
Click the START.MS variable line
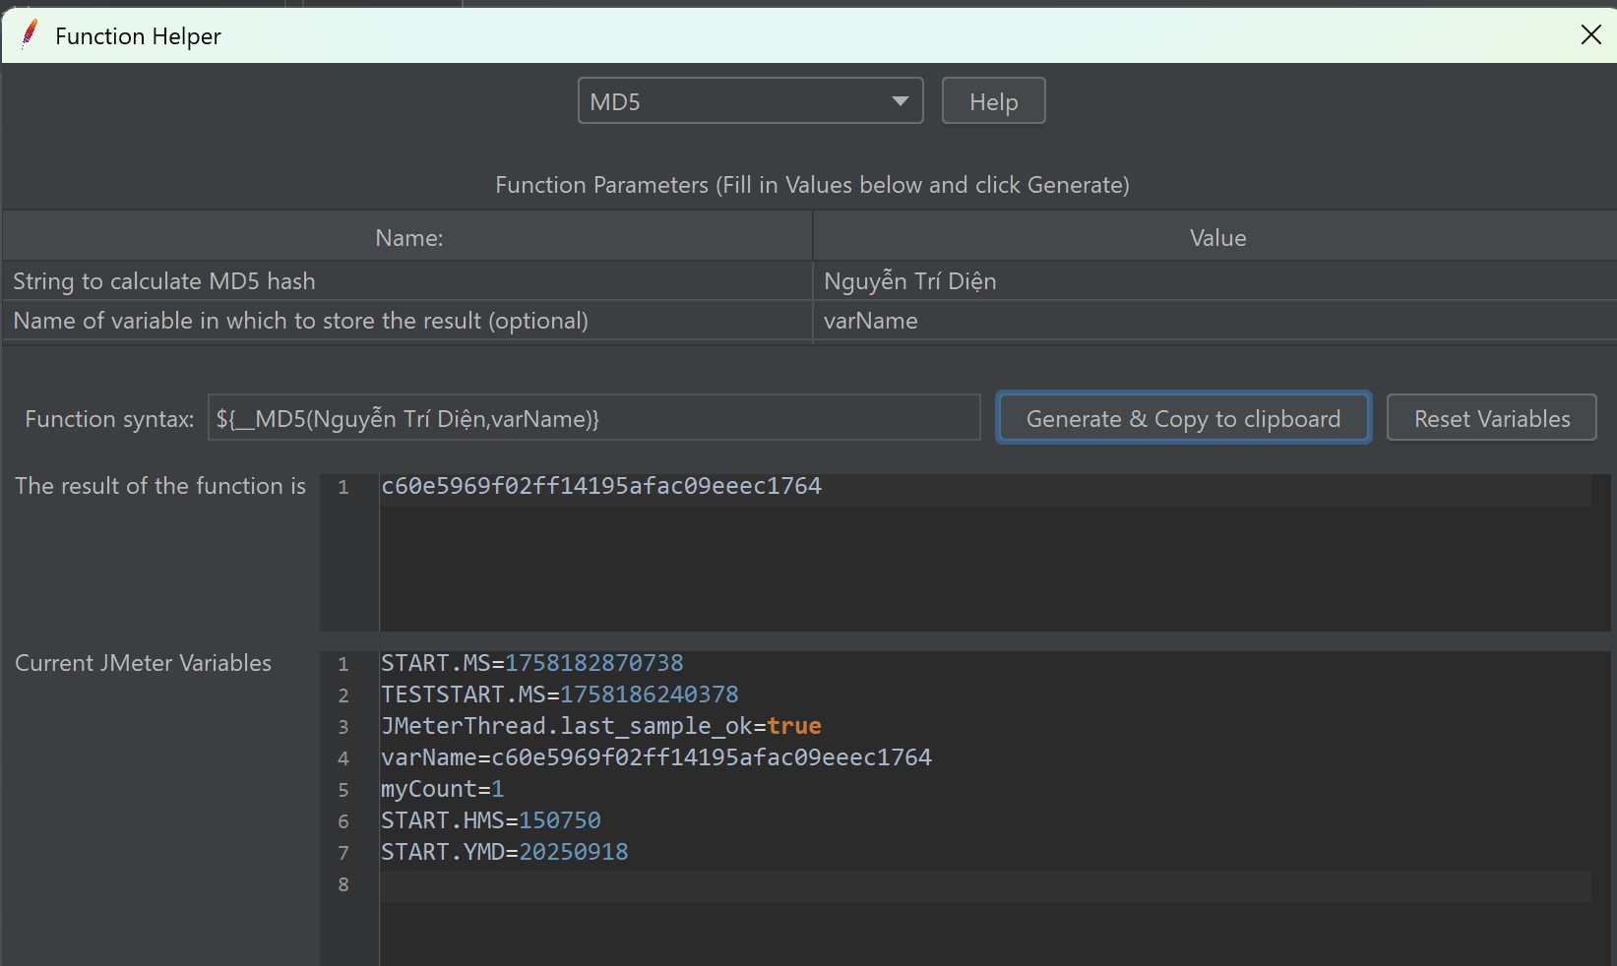pyautogui.click(x=531, y=663)
